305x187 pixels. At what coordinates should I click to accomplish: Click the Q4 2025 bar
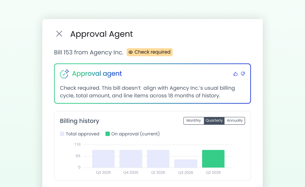[x=131, y=159]
